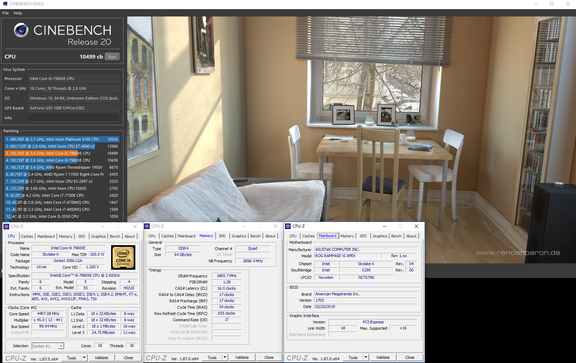The image size is (576, 363).
Task: Click the CPU-Z icon in the middle window title bar
Action: [147, 226]
